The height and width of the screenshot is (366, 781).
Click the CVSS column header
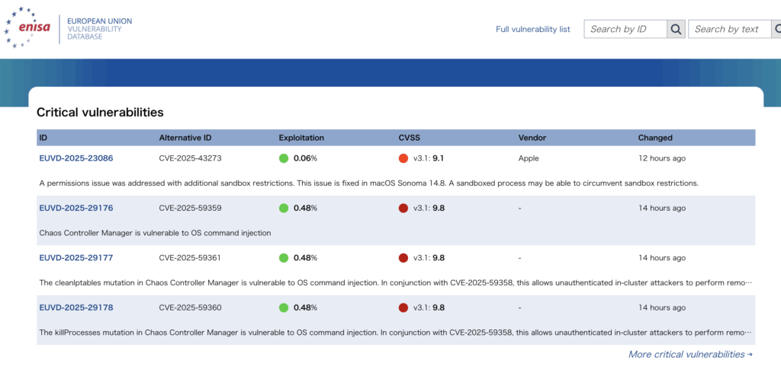click(x=409, y=138)
